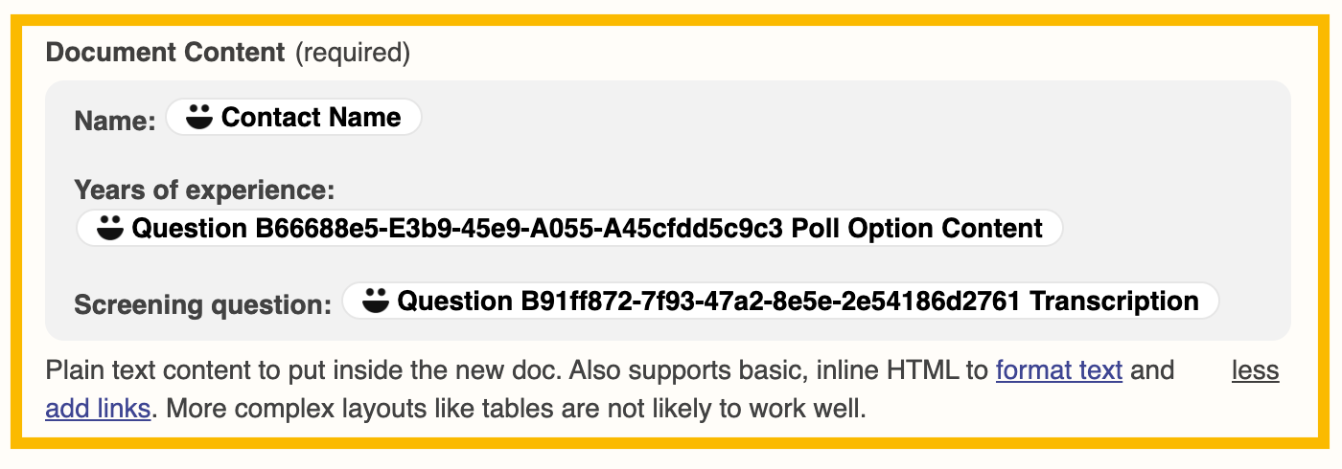
Task: Select the Question B91ff872 Transcription pill
Action: coord(780,301)
